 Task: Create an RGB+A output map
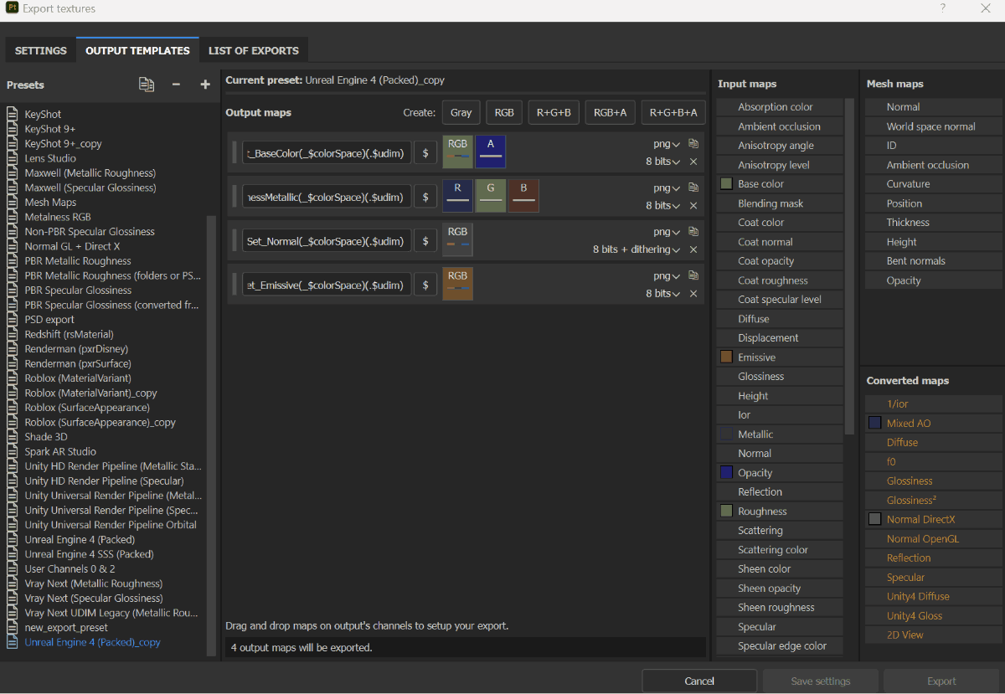[x=611, y=112]
